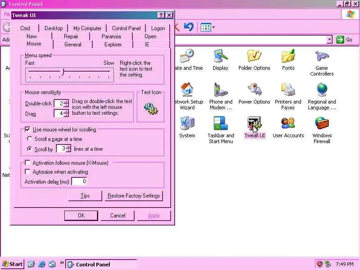Open the Printers and Faxes icon
The width and height of the screenshot is (360, 270).
pyautogui.click(x=288, y=90)
